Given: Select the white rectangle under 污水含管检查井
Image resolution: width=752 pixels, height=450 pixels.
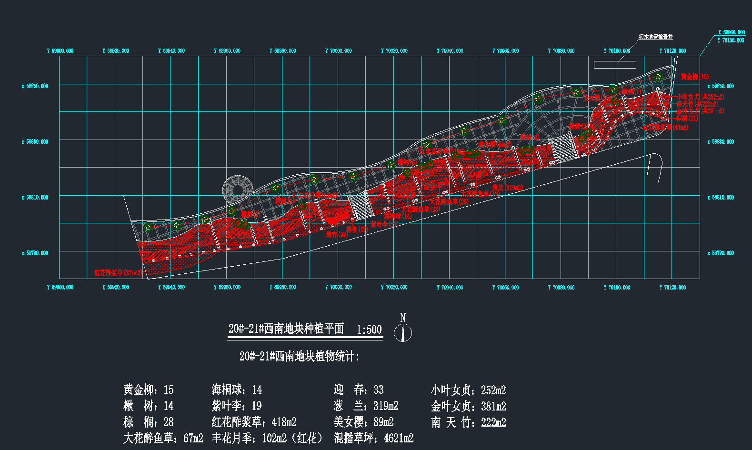Looking at the screenshot, I should 614,65.
